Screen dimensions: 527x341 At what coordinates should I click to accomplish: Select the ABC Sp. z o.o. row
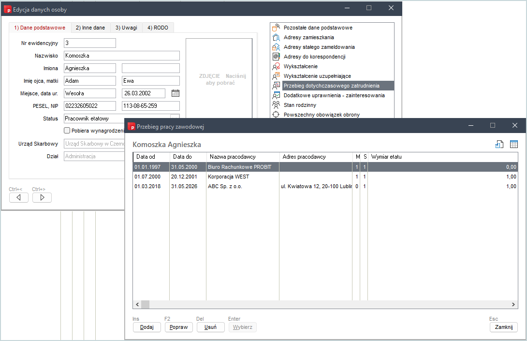coord(325,186)
